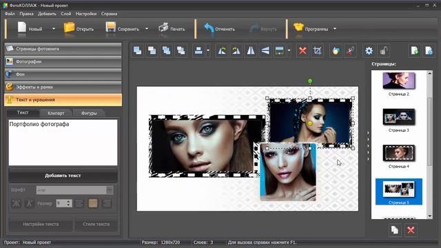Switch to the Клипарт tab
Screen dimensions: 441x248
[x=56, y=113]
